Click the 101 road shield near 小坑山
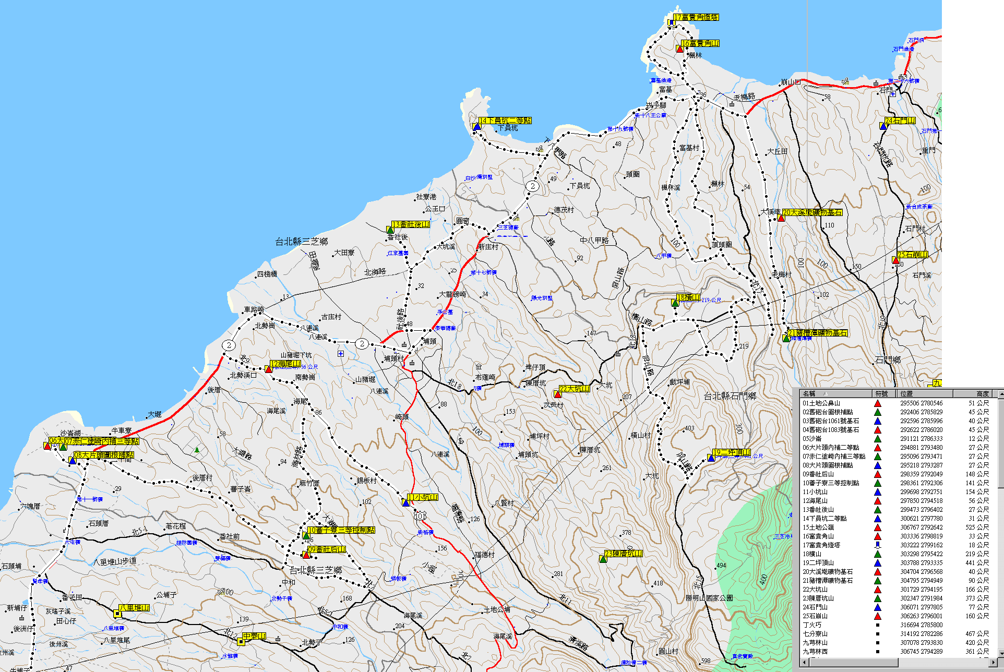The height and width of the screenshot is (672, 1004). click(420, 516)
